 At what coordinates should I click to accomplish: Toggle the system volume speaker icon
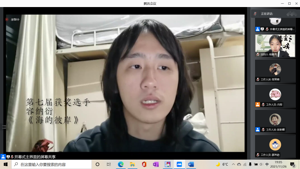coord(261,164)
